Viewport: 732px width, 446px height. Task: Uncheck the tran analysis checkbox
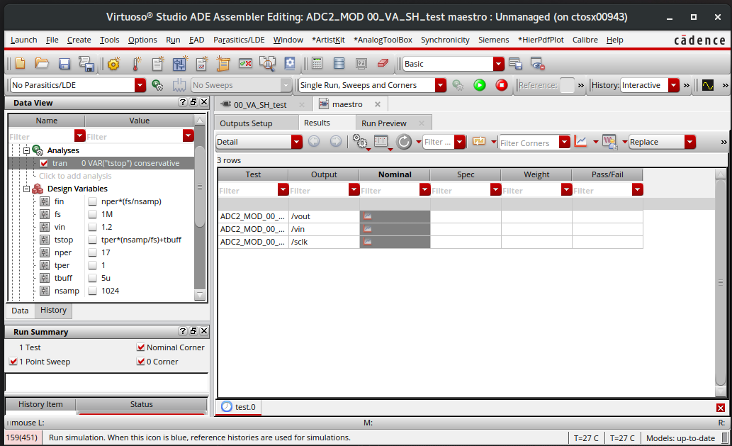point(44,163)
